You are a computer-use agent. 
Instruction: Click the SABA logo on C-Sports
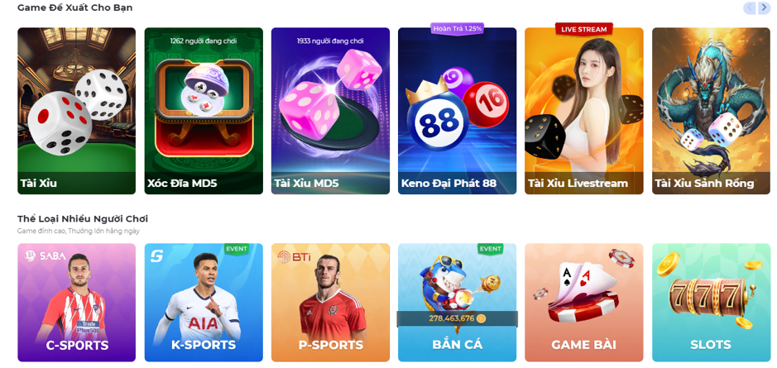(x=45, y=256)
